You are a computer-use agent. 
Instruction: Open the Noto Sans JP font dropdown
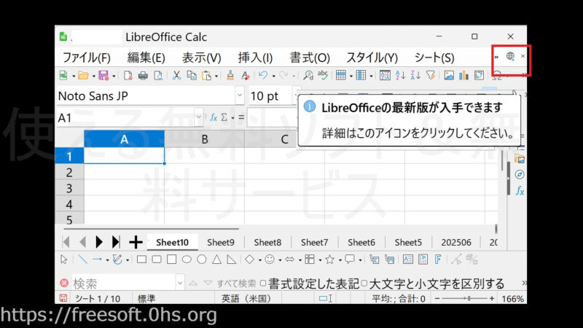240,96
